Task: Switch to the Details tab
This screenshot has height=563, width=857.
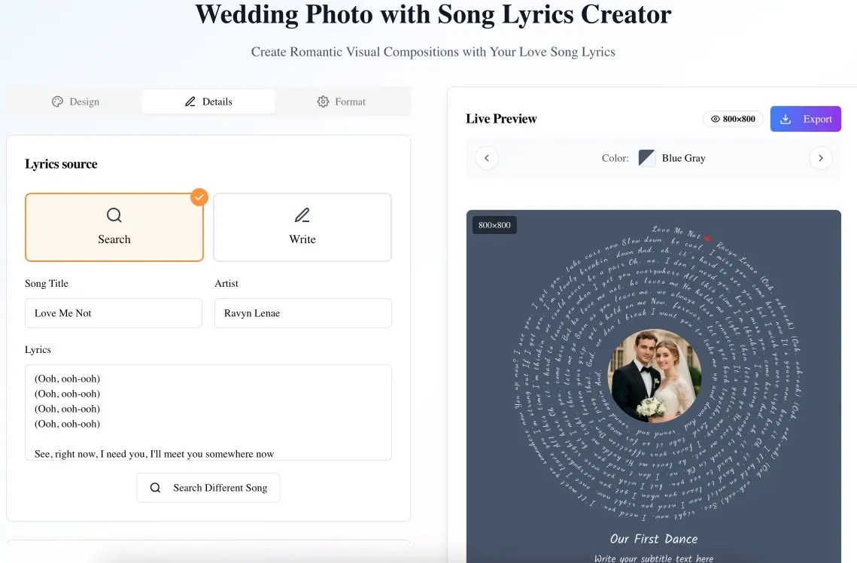Action: tap(208, 101)
